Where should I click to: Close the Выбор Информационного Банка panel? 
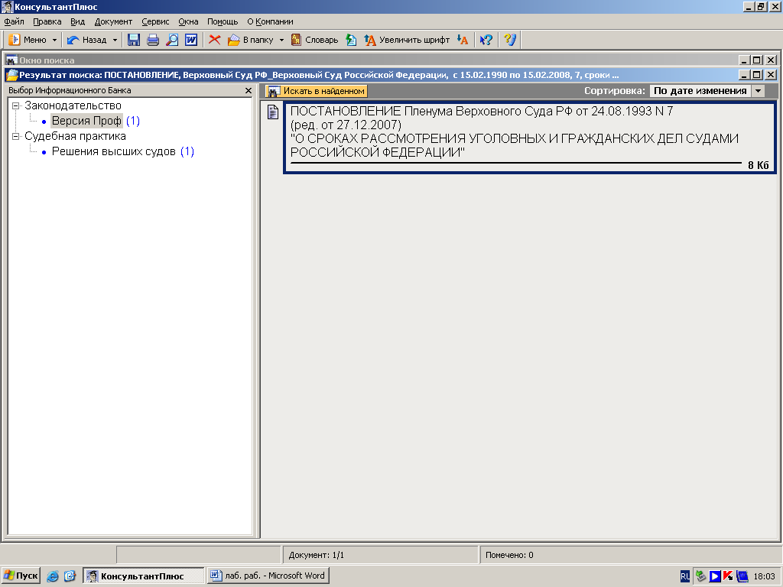click(x=249, y=90)
